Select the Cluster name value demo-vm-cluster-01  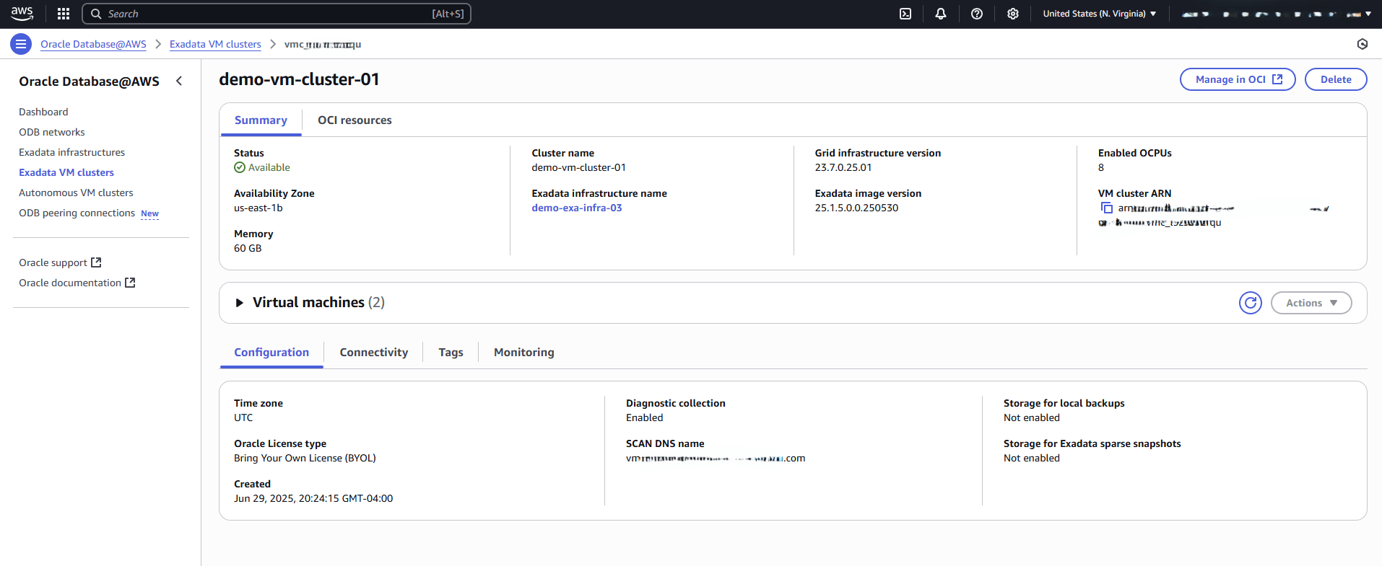pyautogui.click(x=578, y=167)
